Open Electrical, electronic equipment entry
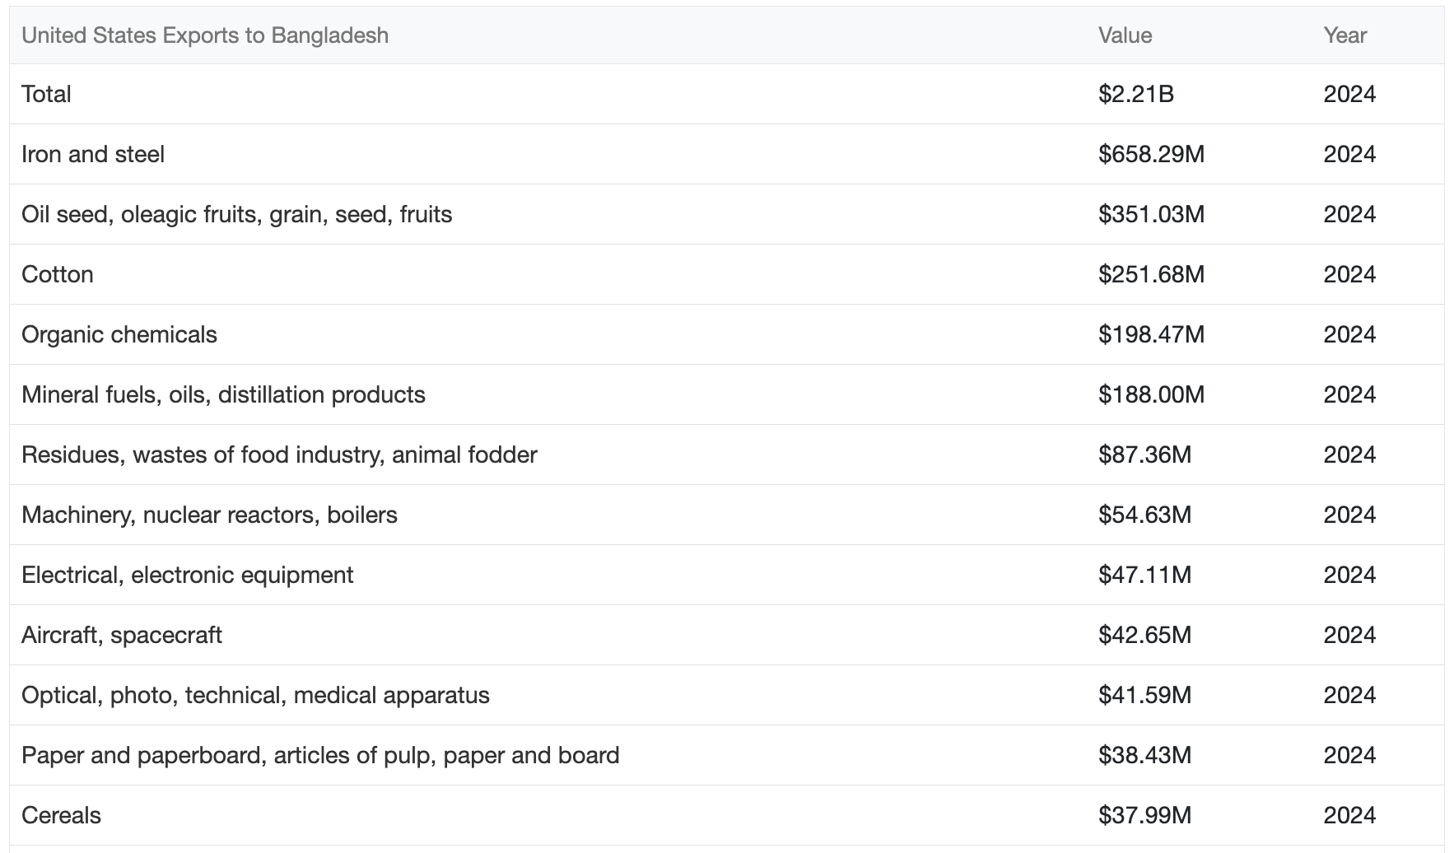 coord(187,575)
